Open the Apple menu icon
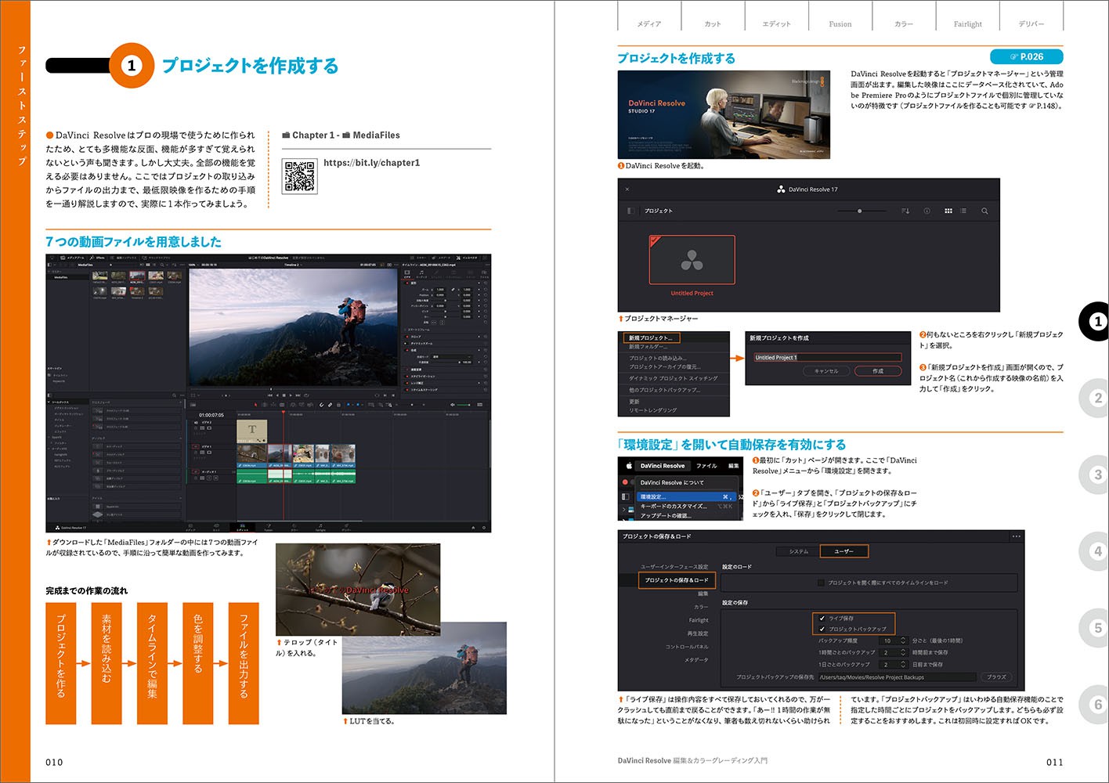 [628, 466]
